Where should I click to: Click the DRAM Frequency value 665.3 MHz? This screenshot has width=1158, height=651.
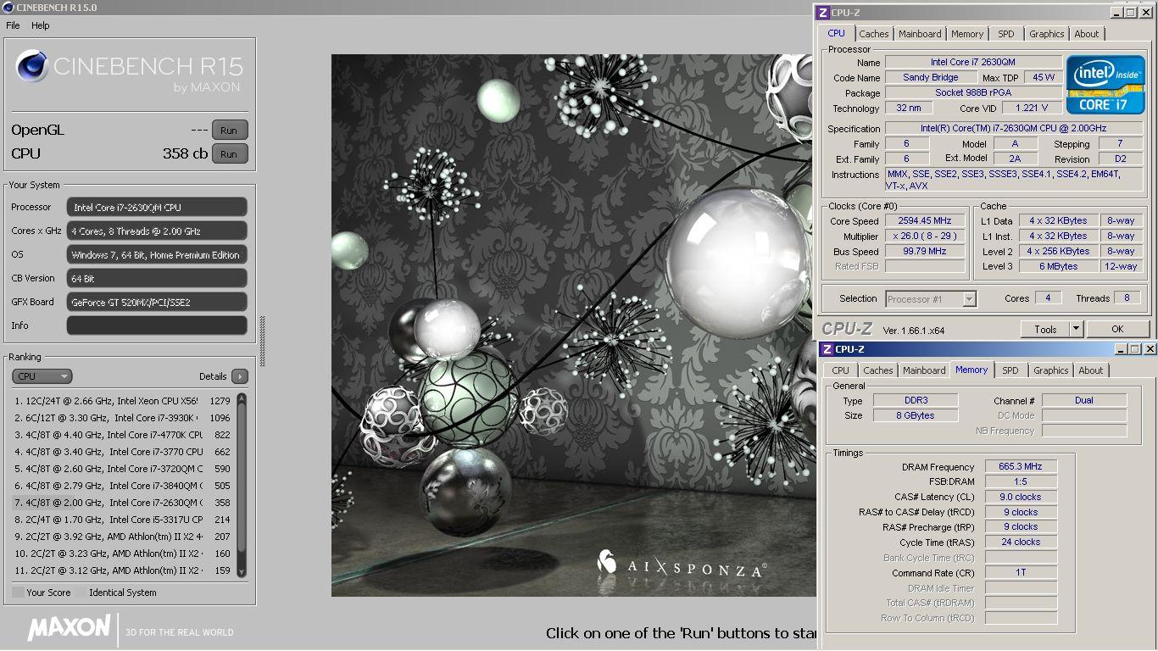pos(1021,466)
